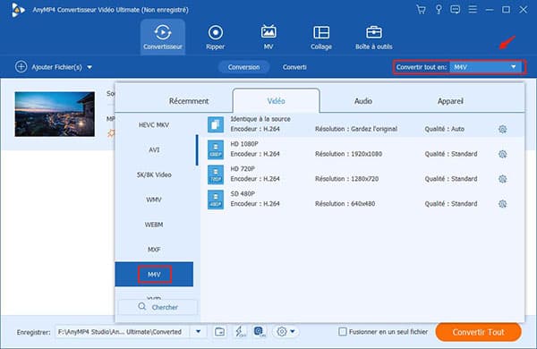537x349 pixels.
Task: Click the Chercher search field
Action: (158, 307)
